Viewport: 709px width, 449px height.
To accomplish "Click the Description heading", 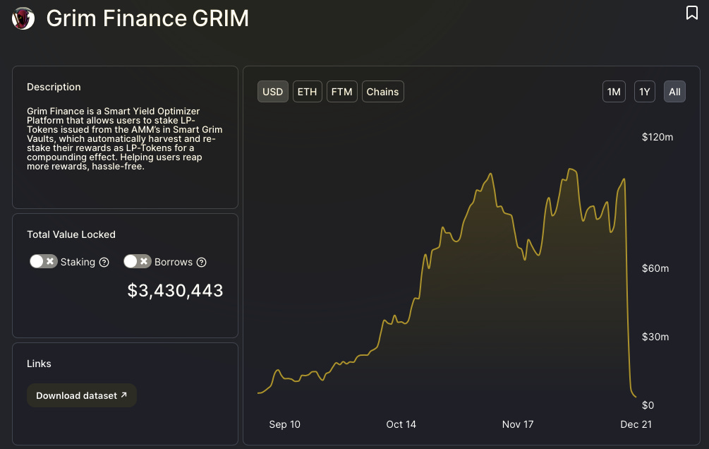I will point(54,87).
